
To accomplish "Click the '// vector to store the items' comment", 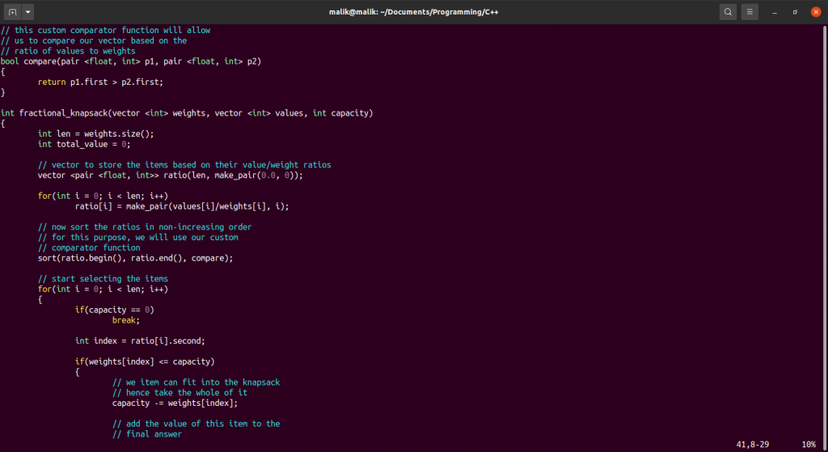I will [x=184, y=165].
